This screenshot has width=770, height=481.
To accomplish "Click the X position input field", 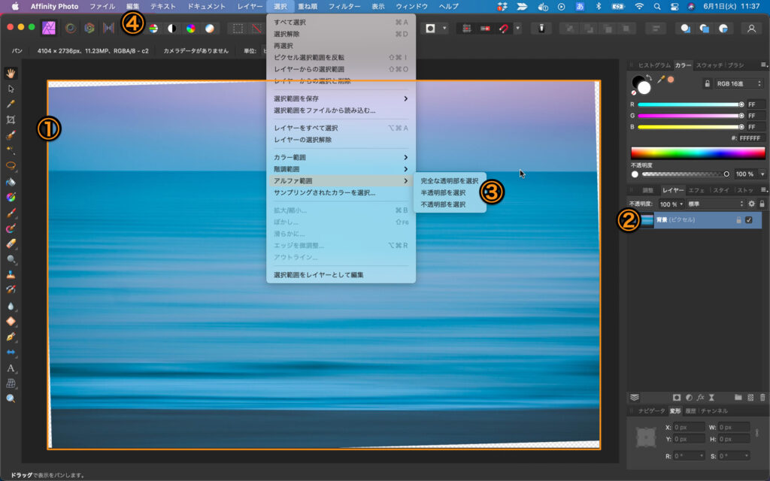I will coord(690,427).
